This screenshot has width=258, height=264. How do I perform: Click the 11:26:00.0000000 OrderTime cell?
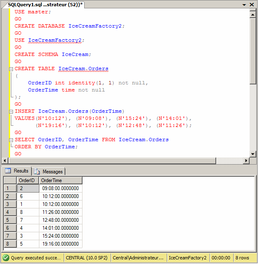coord(61,212)
